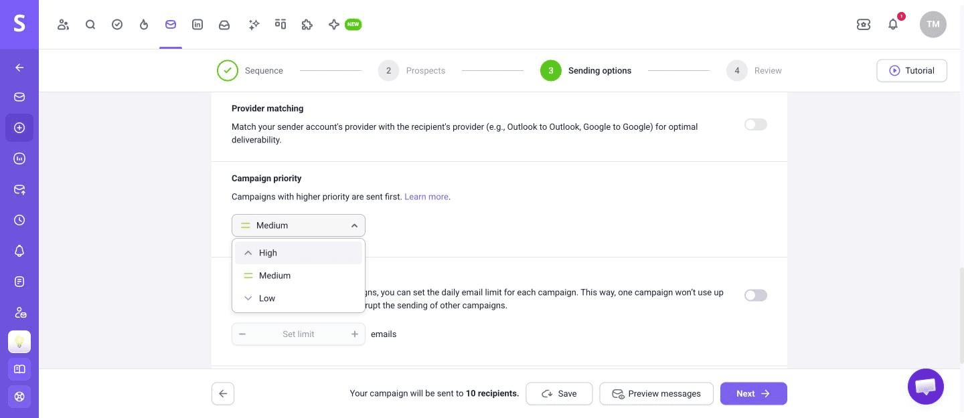Toggle the daily email limit switch
964x418 pixels.
[x=756, y=295]
